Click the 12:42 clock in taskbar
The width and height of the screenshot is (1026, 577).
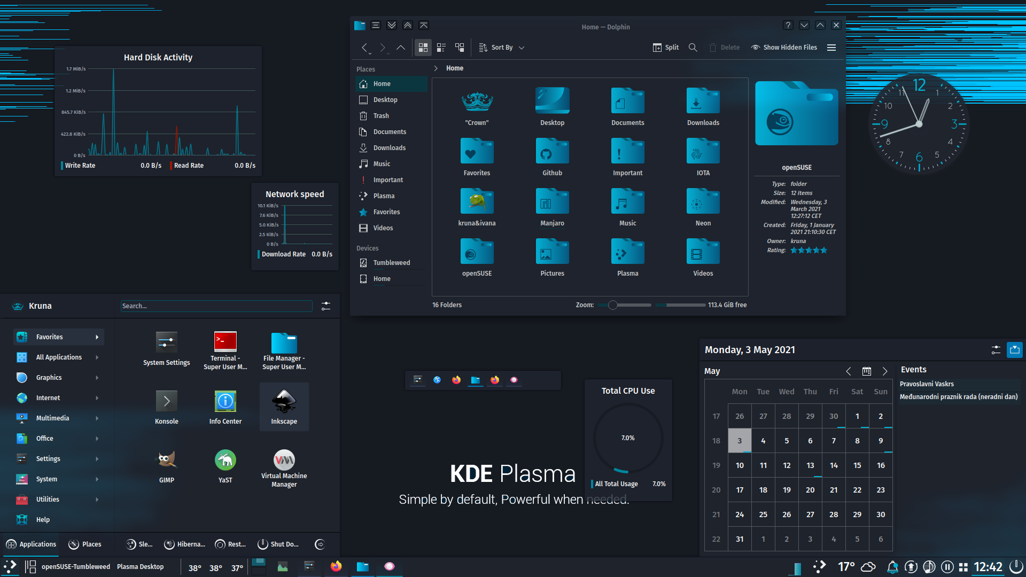[x=988, y=567]
